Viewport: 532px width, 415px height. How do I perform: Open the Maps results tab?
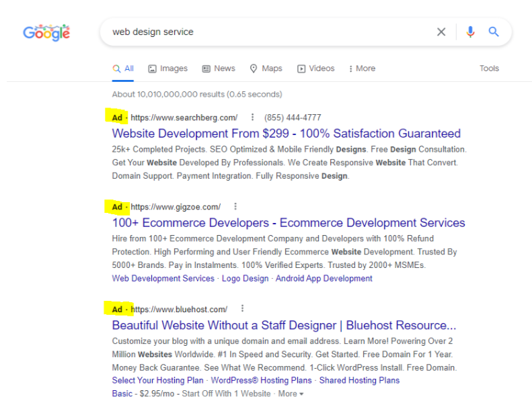(266, 68)
